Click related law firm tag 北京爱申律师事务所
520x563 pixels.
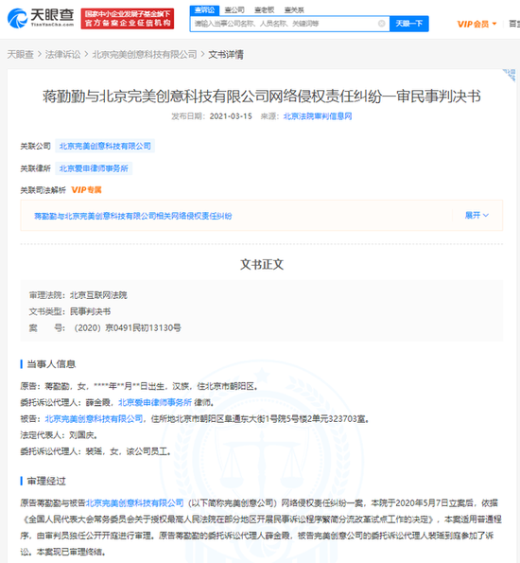tap(94, 168)
